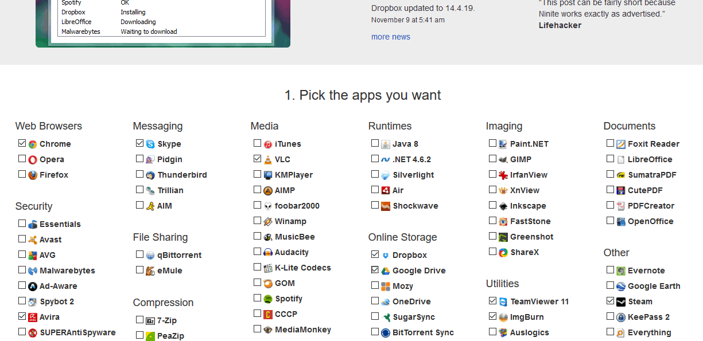Click the Steam icon
This screenshot has height=341, width=703.
(x=621, y=302)
